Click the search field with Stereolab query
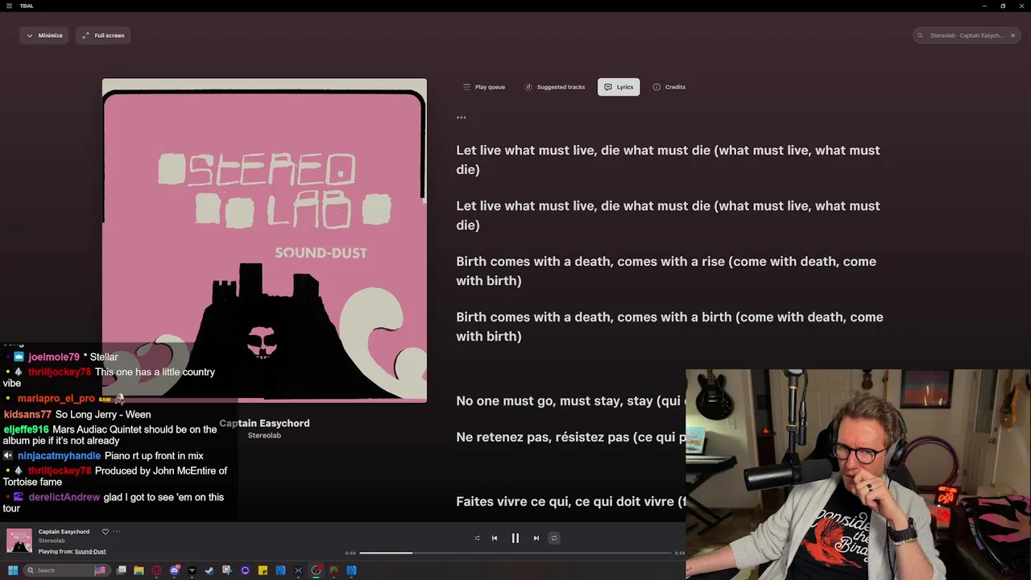The image size is (1031, 580). [967, 35]
